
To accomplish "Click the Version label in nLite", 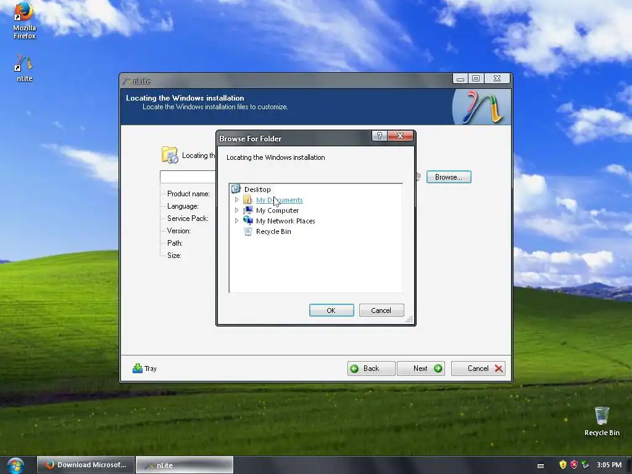I will click(178, 231).
